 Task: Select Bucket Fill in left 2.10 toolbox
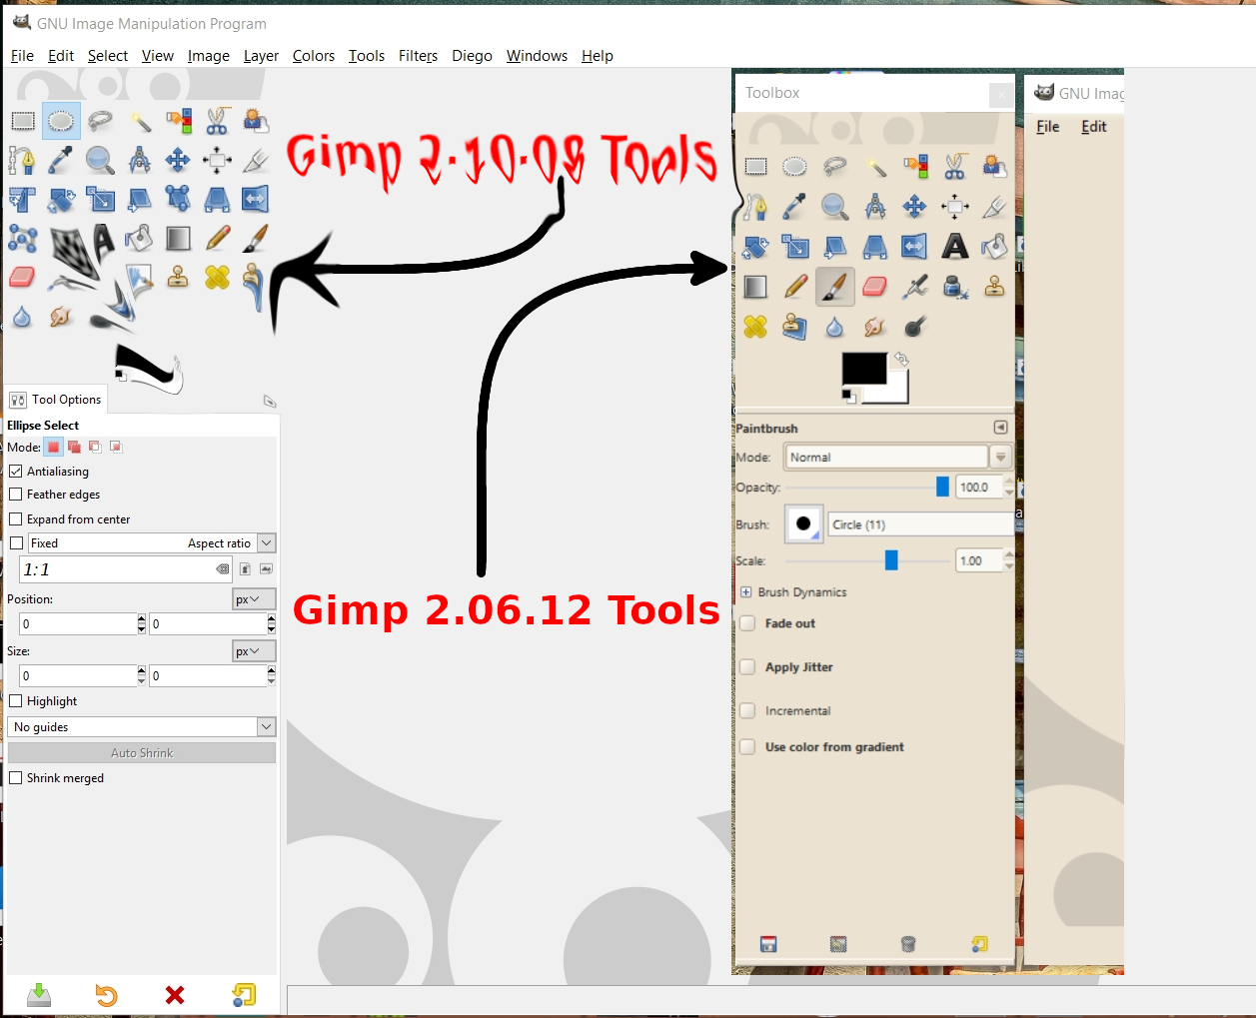point(139,239)
